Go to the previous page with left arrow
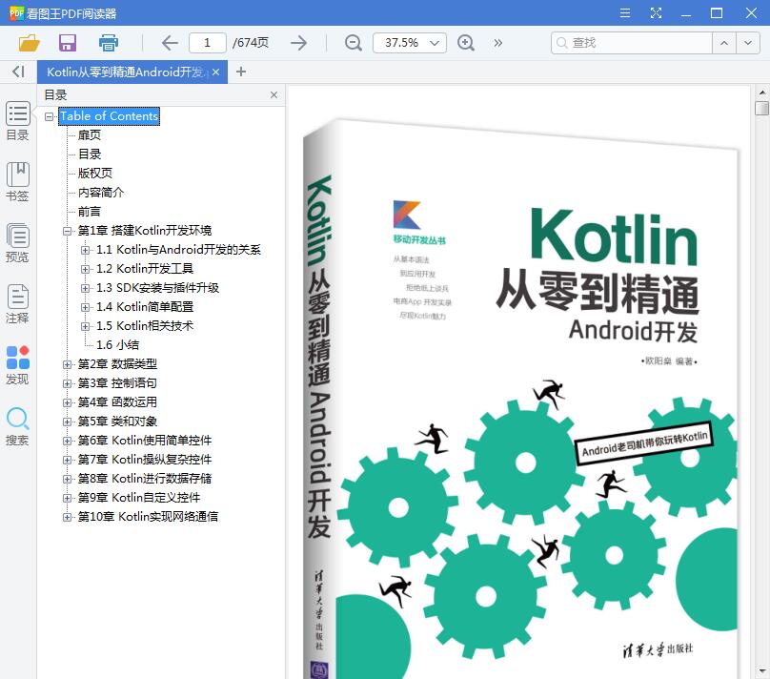Viewport: 770px width, 679px height. pyautogui.click(x=169, y=43)
